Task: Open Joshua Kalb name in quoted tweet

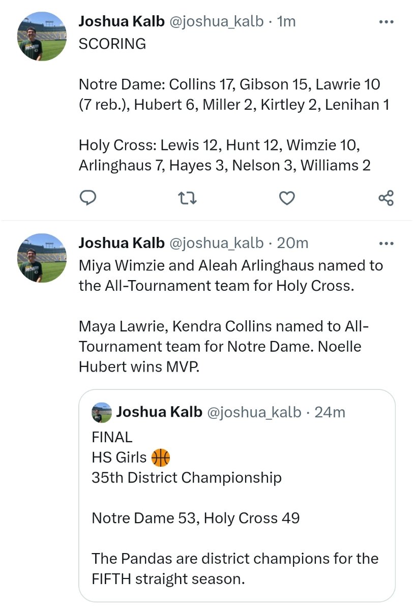Action: click(x=159, y=412)
